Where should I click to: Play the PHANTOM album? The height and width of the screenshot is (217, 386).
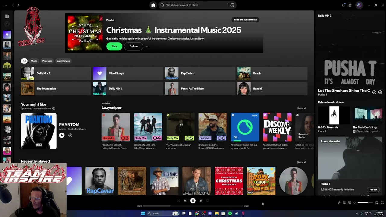tap(62, 136)
